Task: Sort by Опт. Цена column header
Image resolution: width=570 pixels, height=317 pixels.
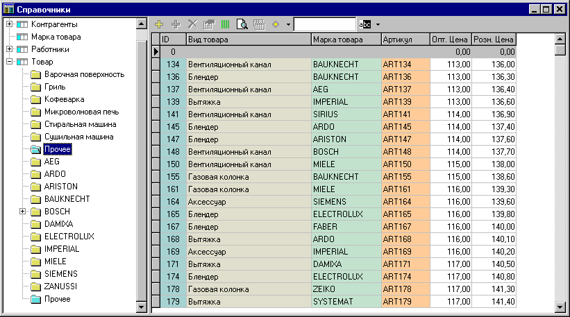Action: (451, 40)
